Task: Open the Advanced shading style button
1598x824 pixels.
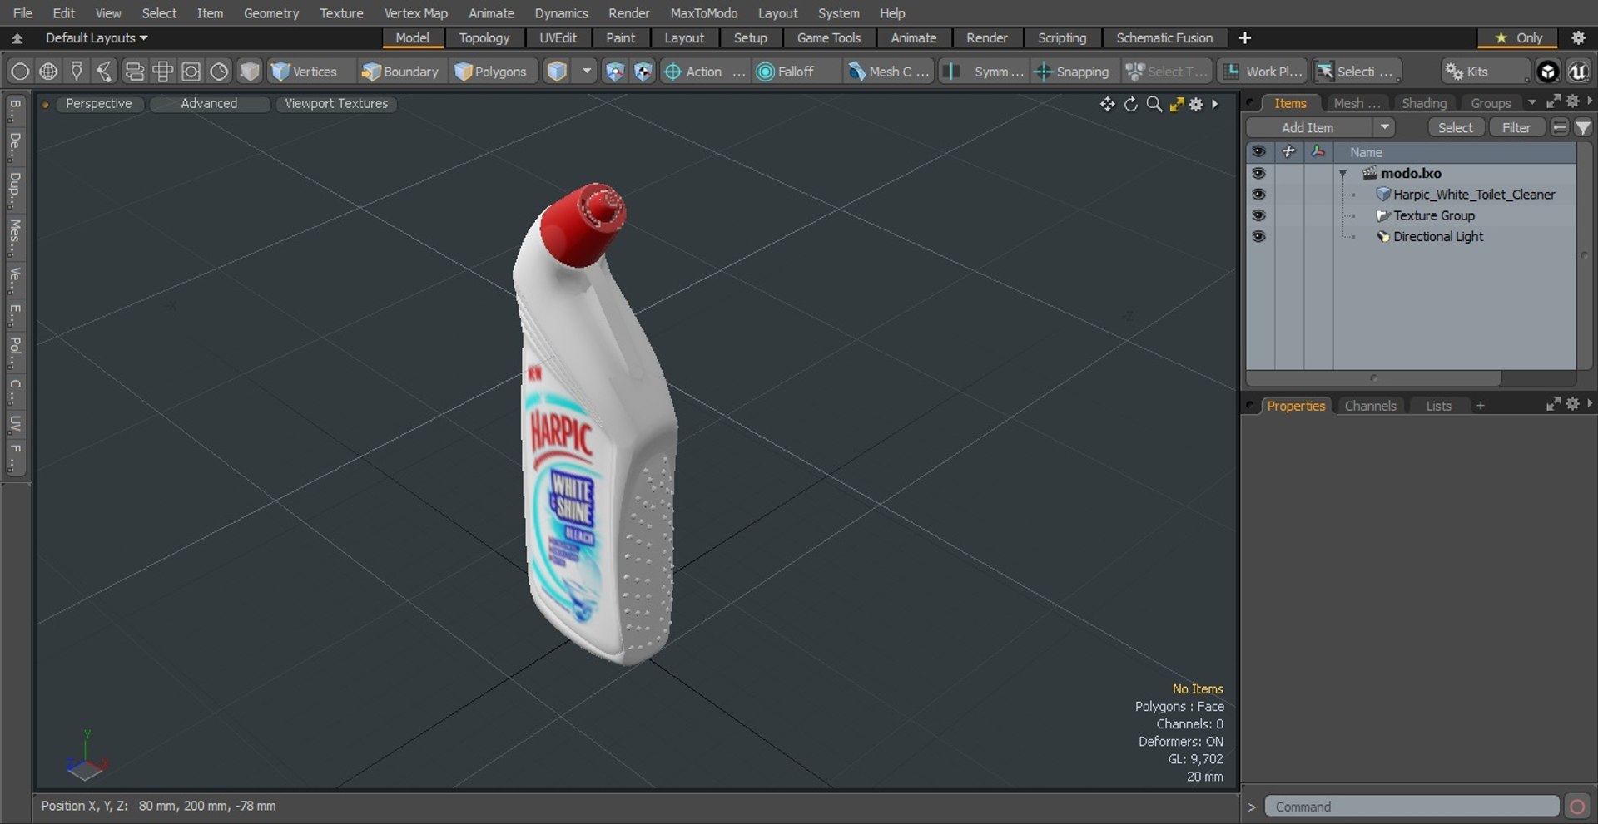Action: pos(209,103)
